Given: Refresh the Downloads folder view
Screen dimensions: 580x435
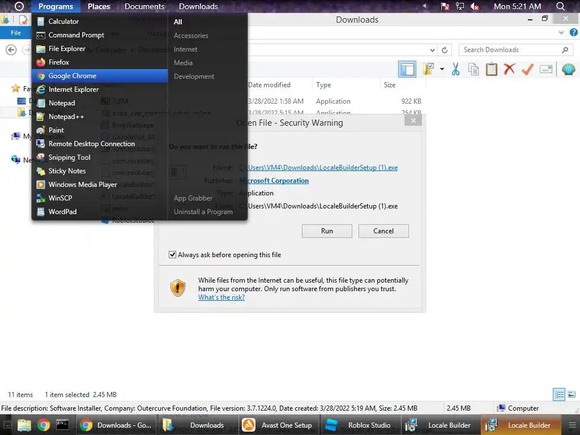Looking at the screenshot, I should pyautogui.click(x=445, y=50).
